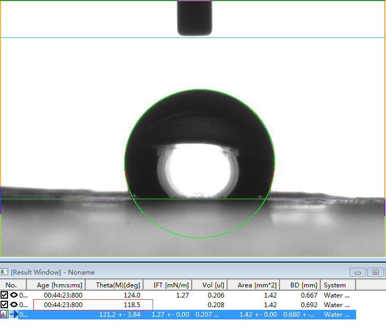Click the IFT [mN/m] column header
The height and width of the screenshot is (336, 386).
pos(168,285)
